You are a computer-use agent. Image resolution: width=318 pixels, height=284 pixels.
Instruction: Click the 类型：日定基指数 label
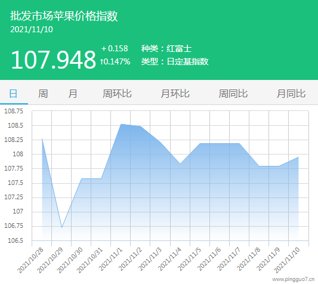[x=175, y=61]
